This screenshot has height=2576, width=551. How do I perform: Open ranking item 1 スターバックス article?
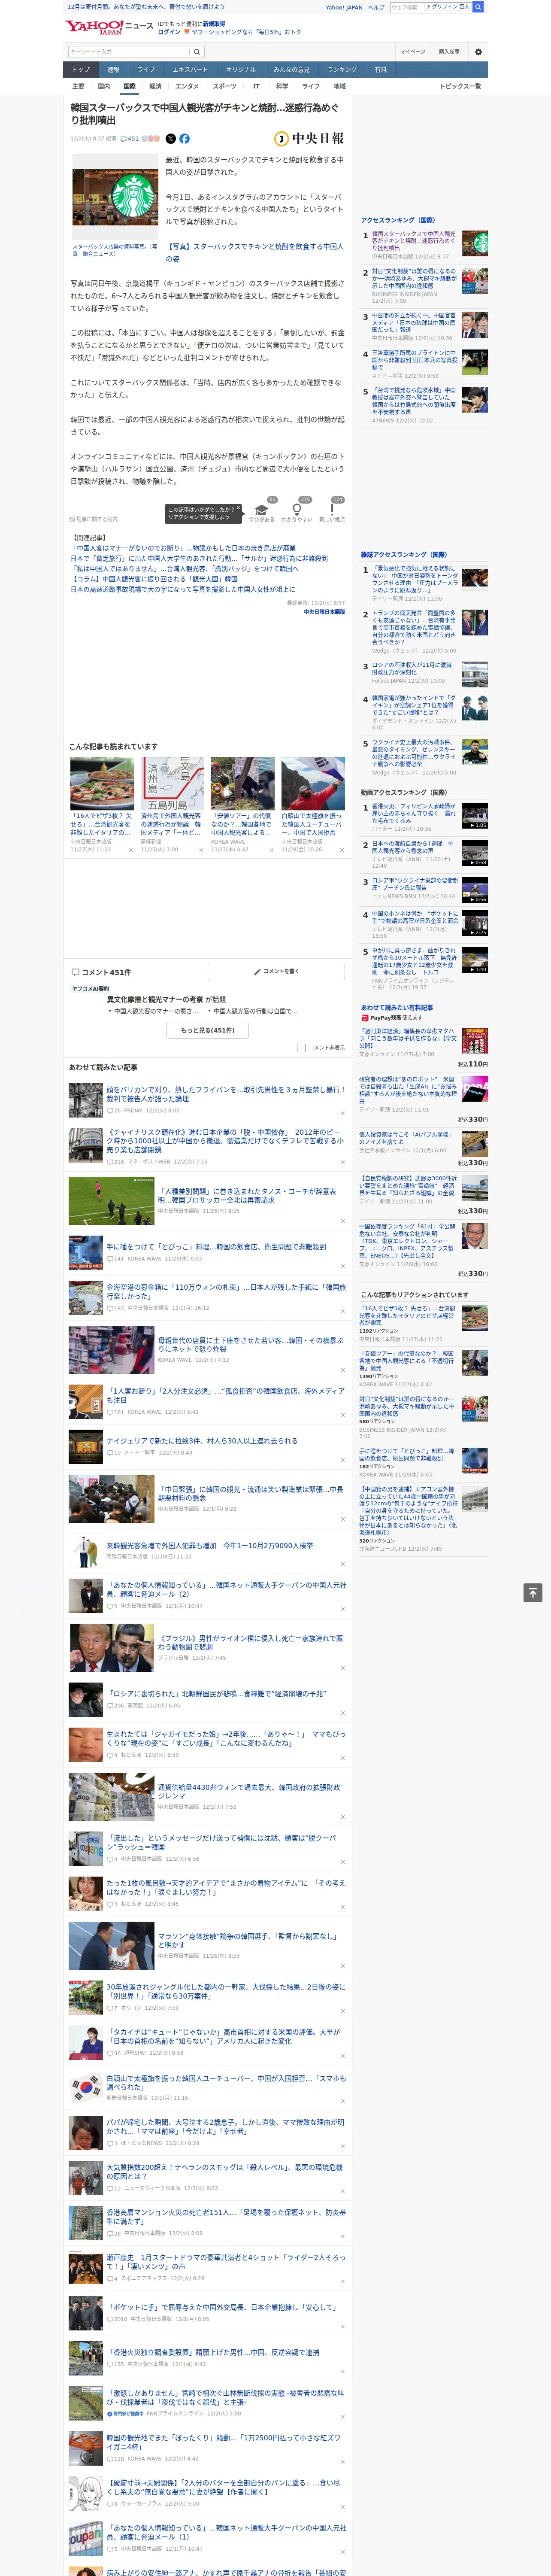point(414,241)
